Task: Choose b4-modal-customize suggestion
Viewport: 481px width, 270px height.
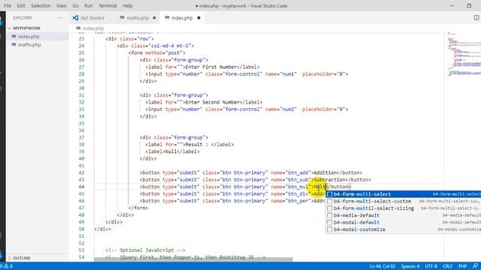Action: [x=403, y=229]
